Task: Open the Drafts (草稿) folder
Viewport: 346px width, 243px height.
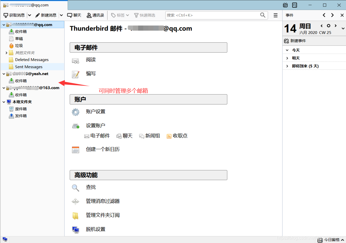Action: (19, 39)
